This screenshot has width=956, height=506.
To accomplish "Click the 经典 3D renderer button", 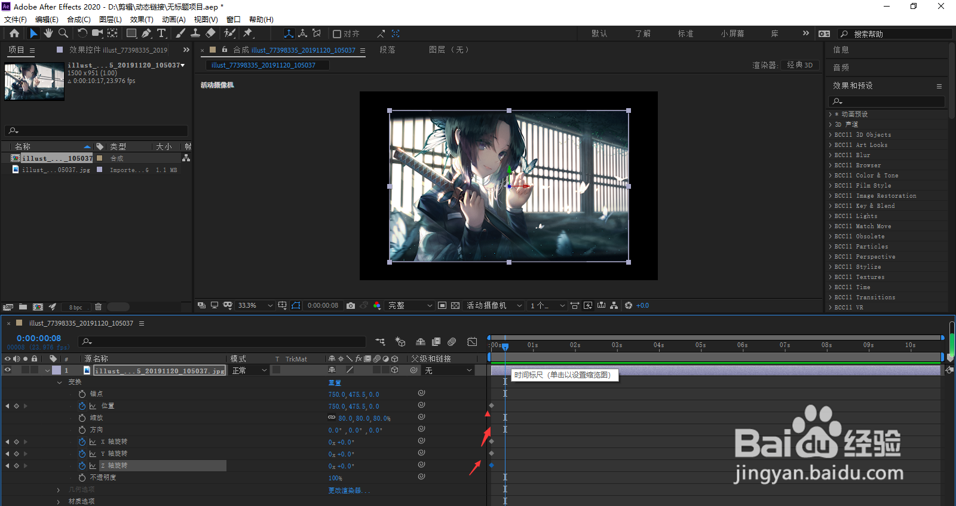I will 799,65.
